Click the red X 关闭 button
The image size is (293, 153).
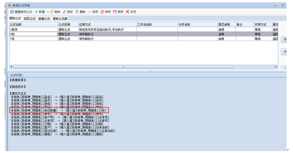[128, 12]
